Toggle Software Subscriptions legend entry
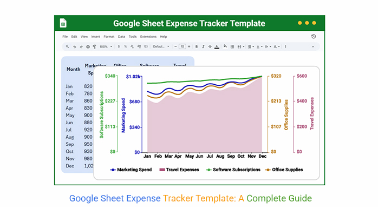The height and width of the screenshot is (216, 378). [233, 170]
